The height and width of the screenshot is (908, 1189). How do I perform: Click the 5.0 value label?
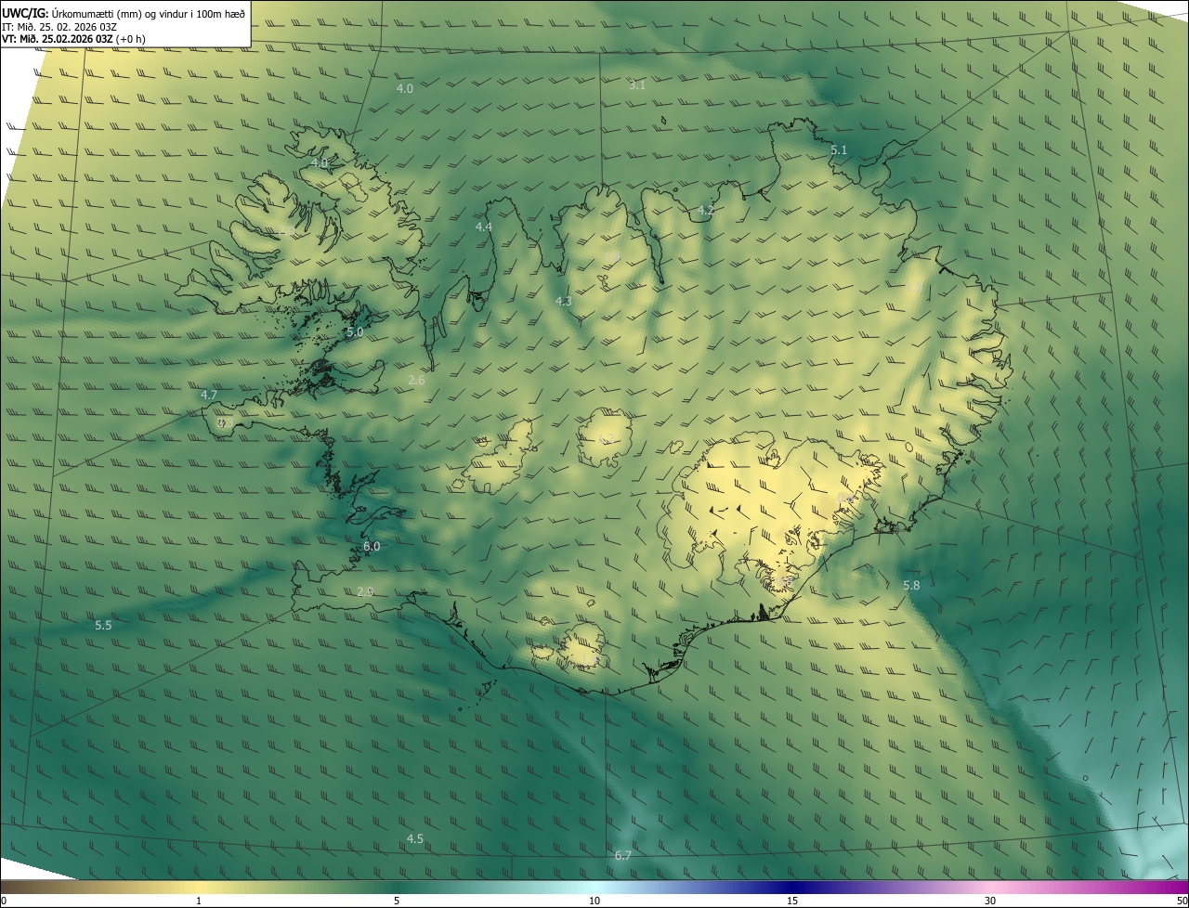tap(355, 331)
